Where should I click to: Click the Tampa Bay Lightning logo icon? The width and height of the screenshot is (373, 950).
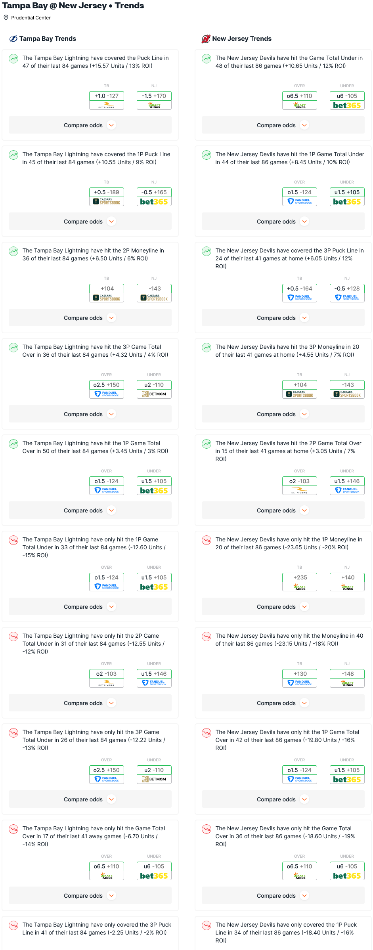coord(13,38)
